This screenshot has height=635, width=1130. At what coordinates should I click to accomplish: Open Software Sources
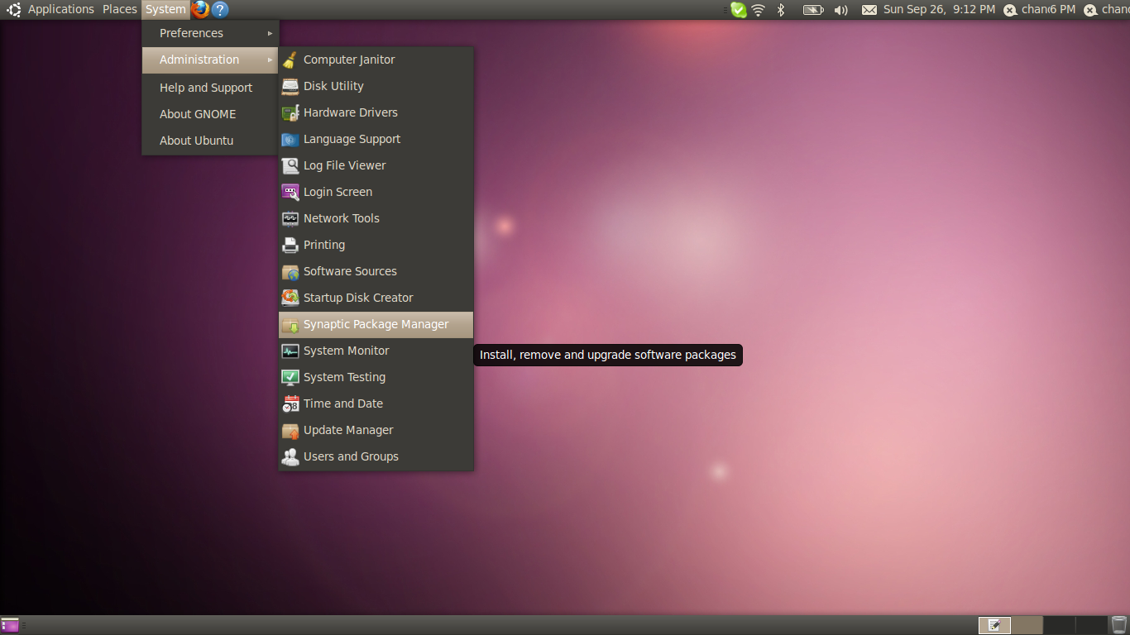pyautogui.click(x=376, y=271)
